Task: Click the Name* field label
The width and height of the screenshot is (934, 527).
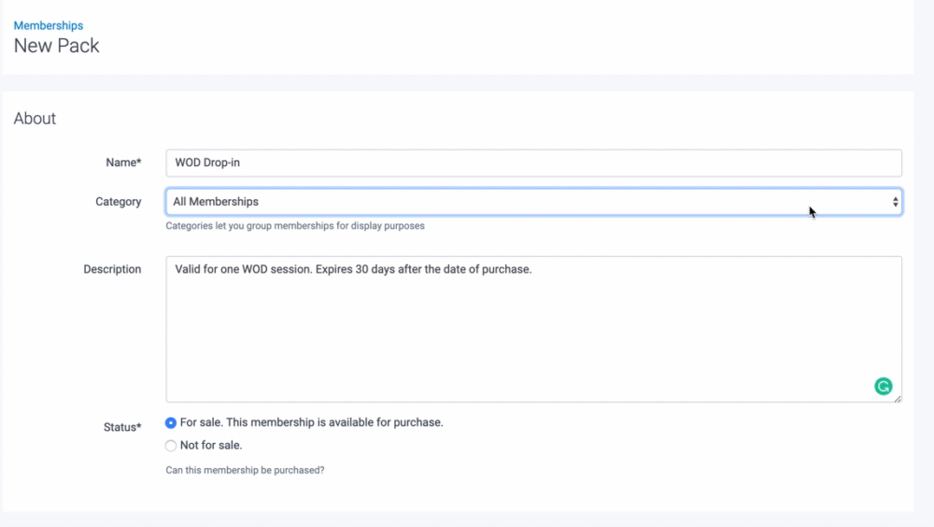Action: [123, 163]
